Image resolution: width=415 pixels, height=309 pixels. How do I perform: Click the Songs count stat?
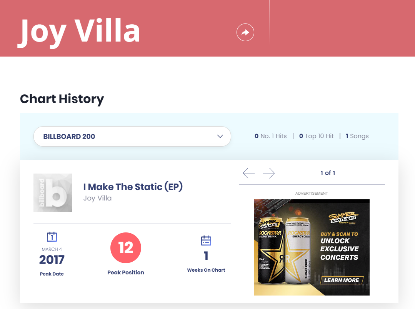coord(357,136)
